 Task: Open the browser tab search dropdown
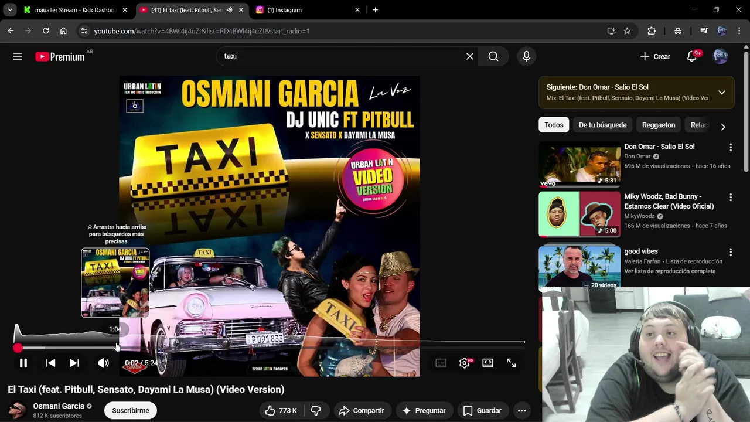[10, 10]
